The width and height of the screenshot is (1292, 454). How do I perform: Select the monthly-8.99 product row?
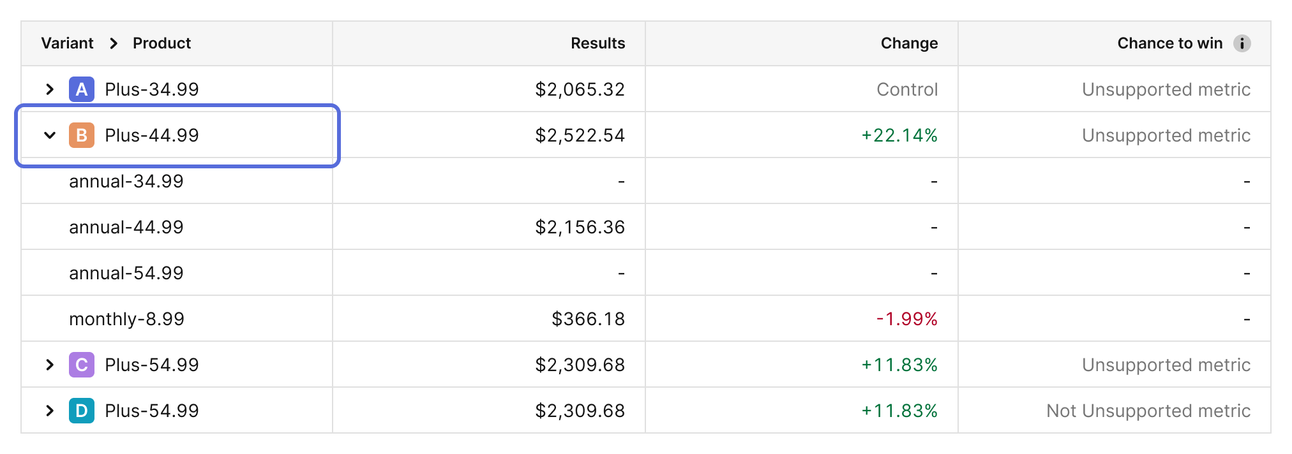[x=126, y=319]
